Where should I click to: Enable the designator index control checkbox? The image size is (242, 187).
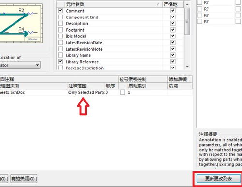(x=122, y=92)
